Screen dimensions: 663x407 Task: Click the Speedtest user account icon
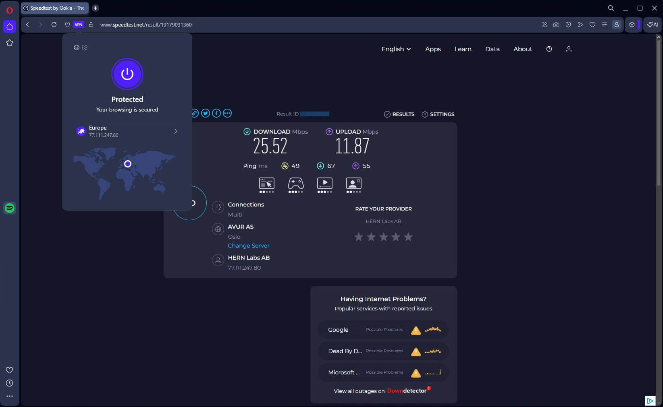pos(569,49)
